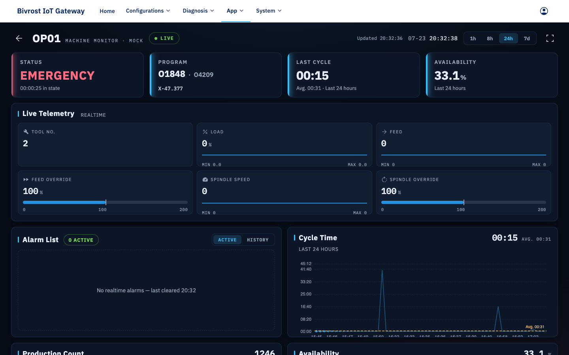Click program number O1848
569x355 pixels.
(171, 74)
